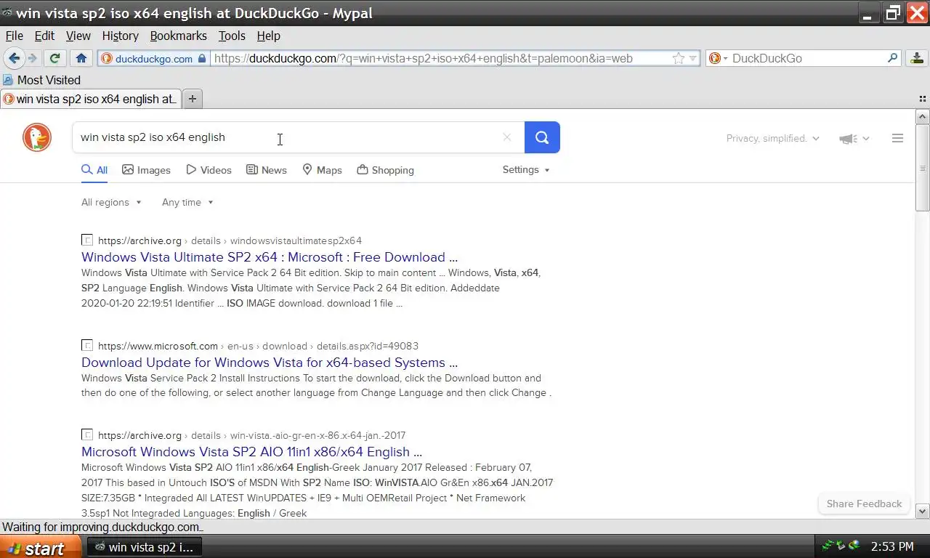Go back with the browser Back arrow

pos(14,58)
